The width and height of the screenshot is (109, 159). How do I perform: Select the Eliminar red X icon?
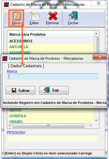pos(53,16)
